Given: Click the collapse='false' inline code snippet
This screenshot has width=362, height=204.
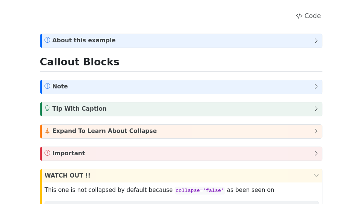Looking at the screenshot, I should click(199, 190).
